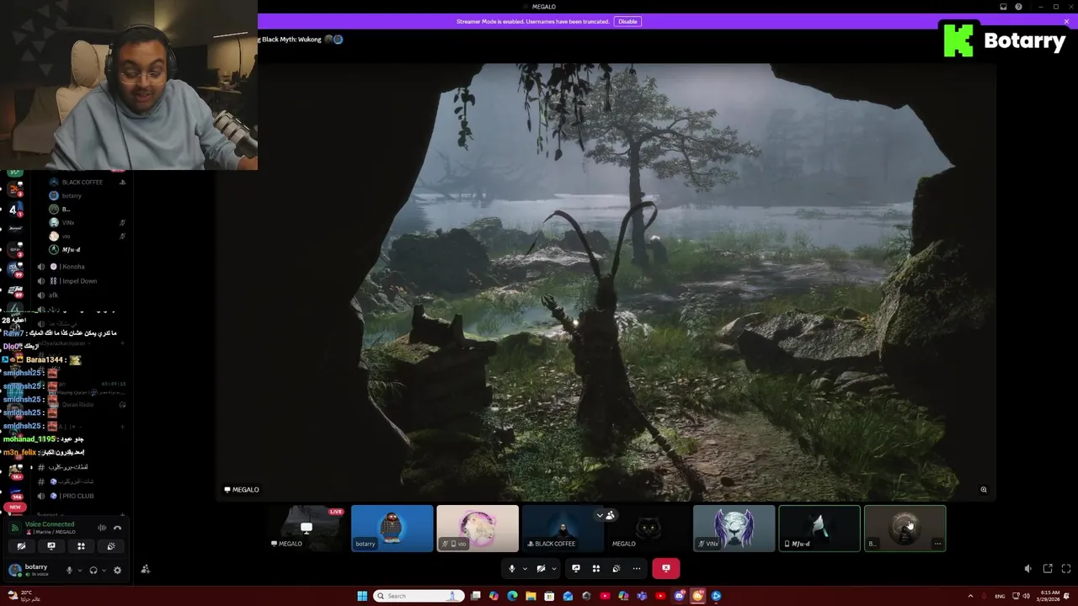Open camera options arrow in call bar
Screen dimensions: 1078x606
(553, 568)
